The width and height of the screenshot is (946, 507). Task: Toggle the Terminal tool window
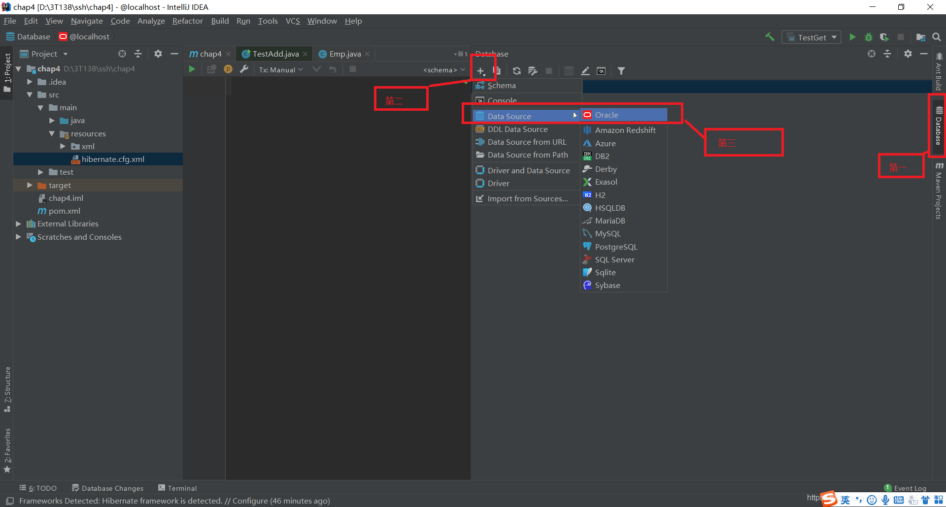click(177, 488)
